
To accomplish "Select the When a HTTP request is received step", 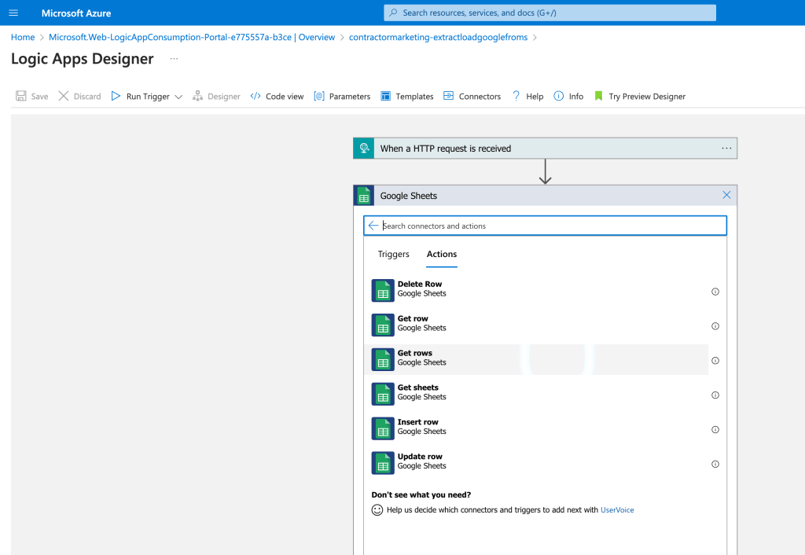I will [546, 149].
